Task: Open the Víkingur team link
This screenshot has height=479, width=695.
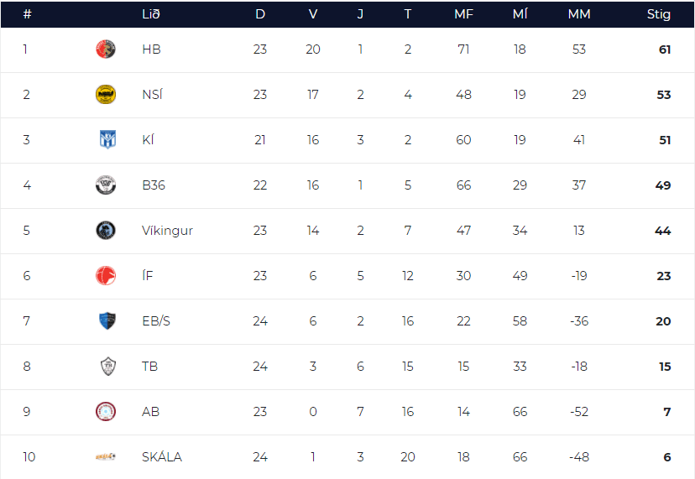Action: pos(167,231)
